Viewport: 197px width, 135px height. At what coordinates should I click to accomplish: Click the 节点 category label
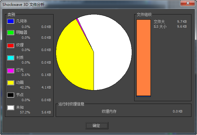[x=20, y=95]
